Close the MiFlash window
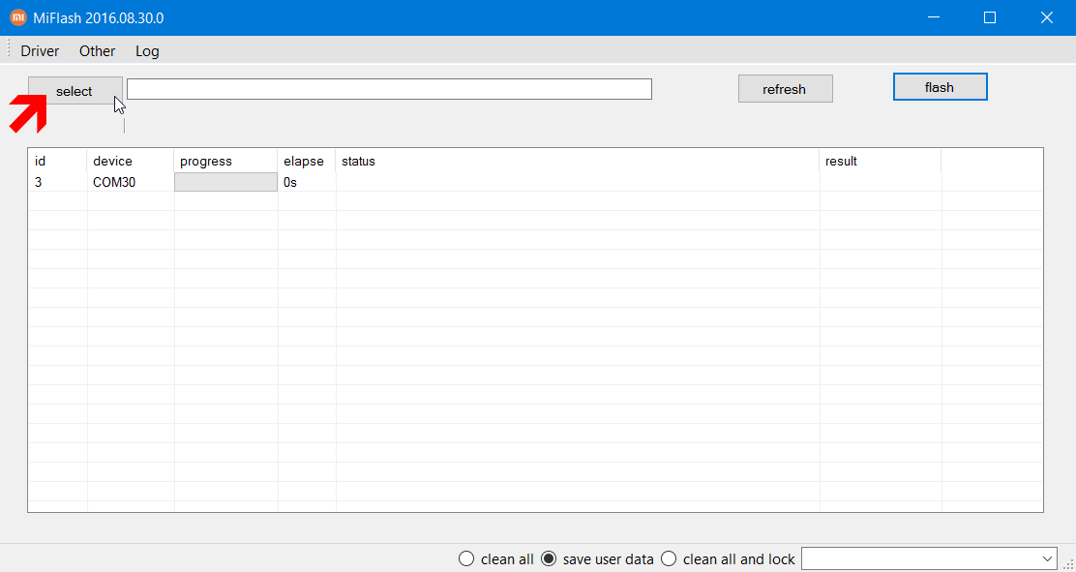The height and width of the screenshot is (572, 1076). click(x=1047, y=17)
